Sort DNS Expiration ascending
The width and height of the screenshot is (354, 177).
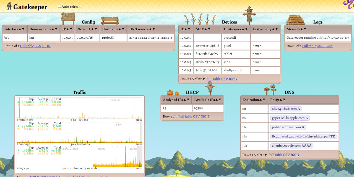tap(261, 100)
